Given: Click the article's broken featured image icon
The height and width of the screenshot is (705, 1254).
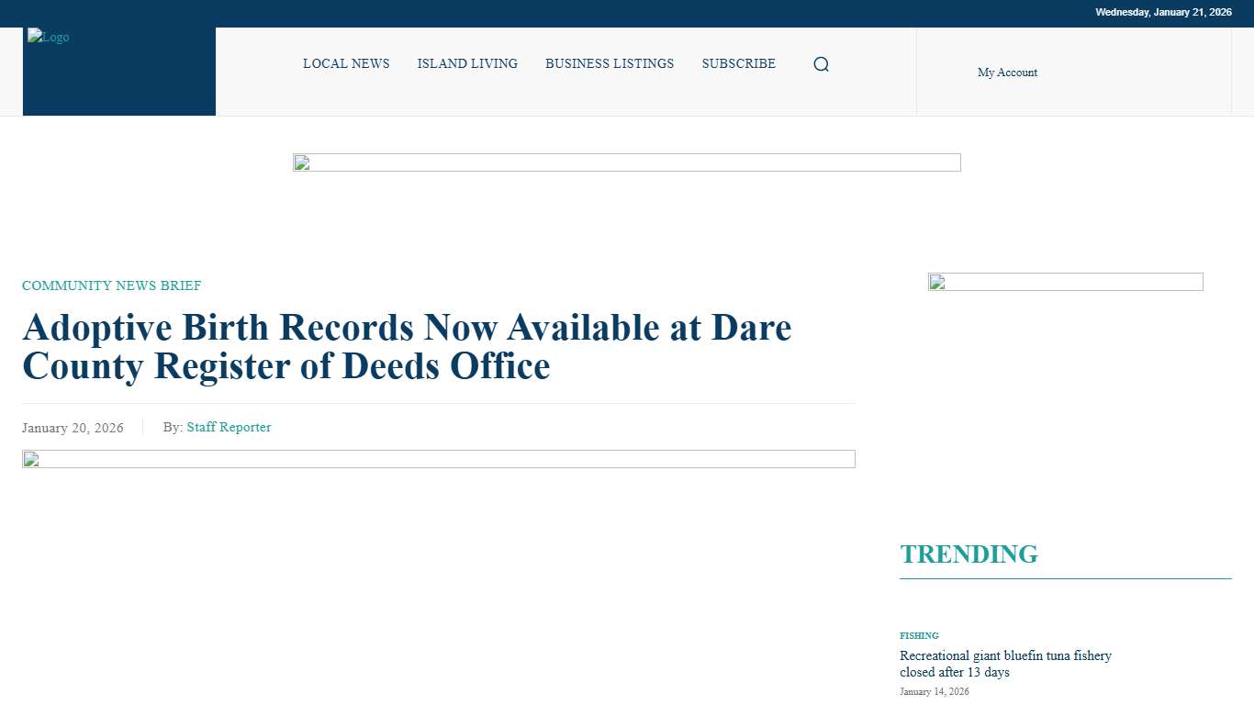Looking at the screenshot, I should point(30,459).
